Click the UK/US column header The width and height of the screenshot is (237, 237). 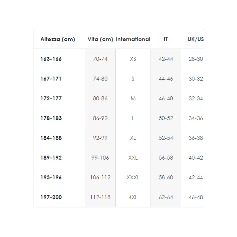coord(196,39)
